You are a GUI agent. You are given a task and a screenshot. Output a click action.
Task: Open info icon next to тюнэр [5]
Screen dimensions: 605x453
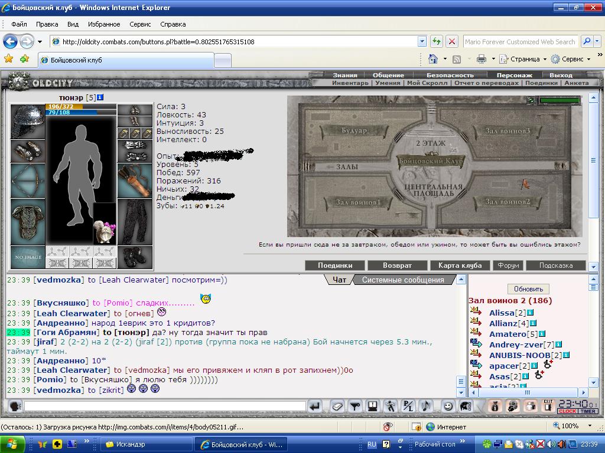(100, 97)
